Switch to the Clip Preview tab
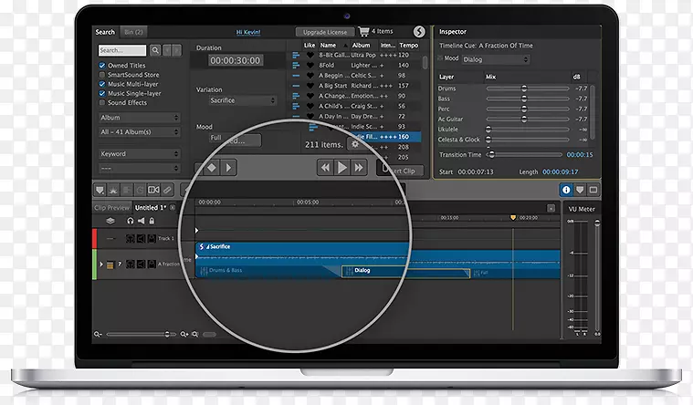 pos(112,207)
